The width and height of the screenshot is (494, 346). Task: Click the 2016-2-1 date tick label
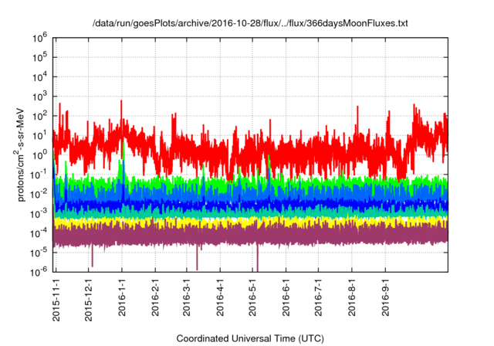pyautogui.click(x=155, y=298)
